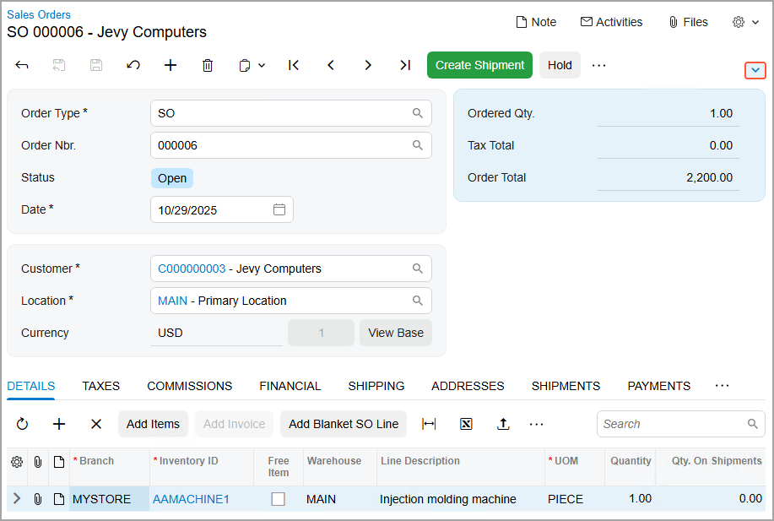Screen dimensions: 774x521
Task: Click the Hold button
Action: tap(560, 65)
